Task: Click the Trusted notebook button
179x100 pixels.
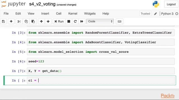Action: (145, 14)
